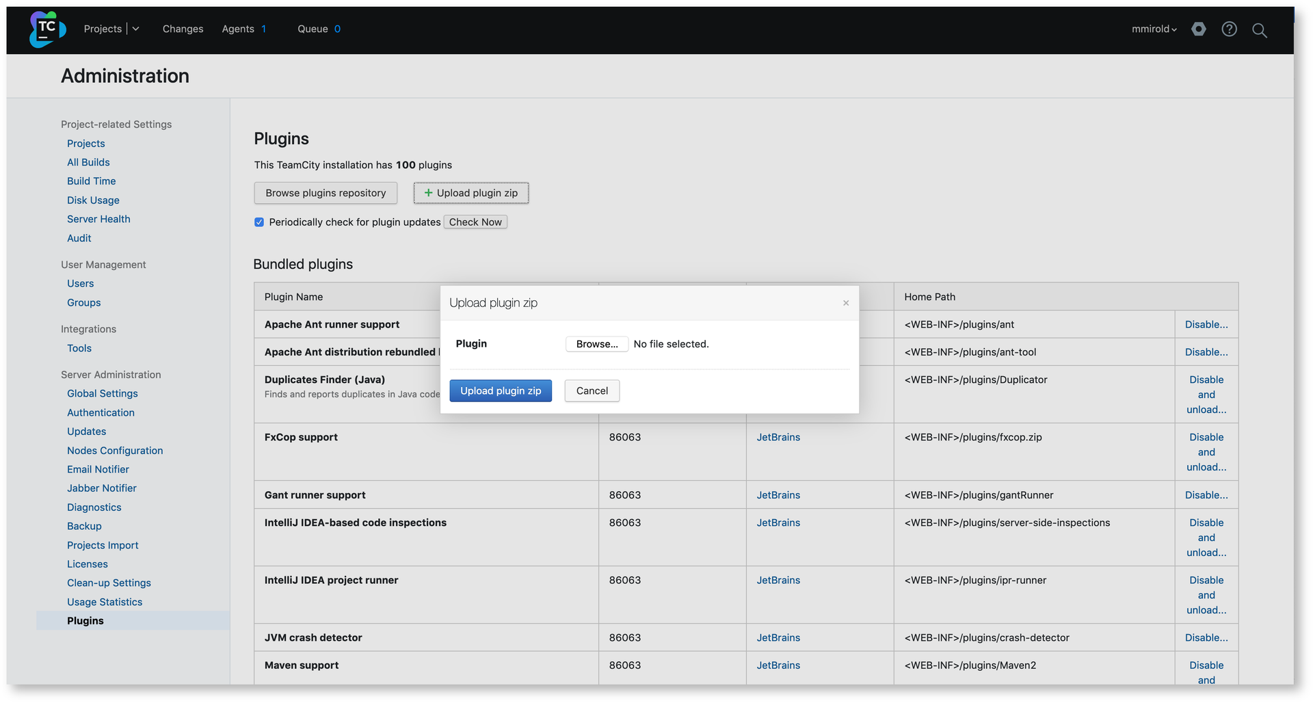Open Build Time sidebar link

(92, 181)
